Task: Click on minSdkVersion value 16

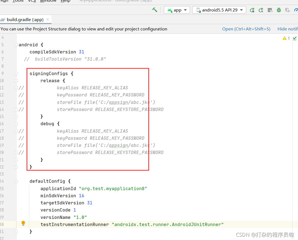Action: click(x=81, y=196)
